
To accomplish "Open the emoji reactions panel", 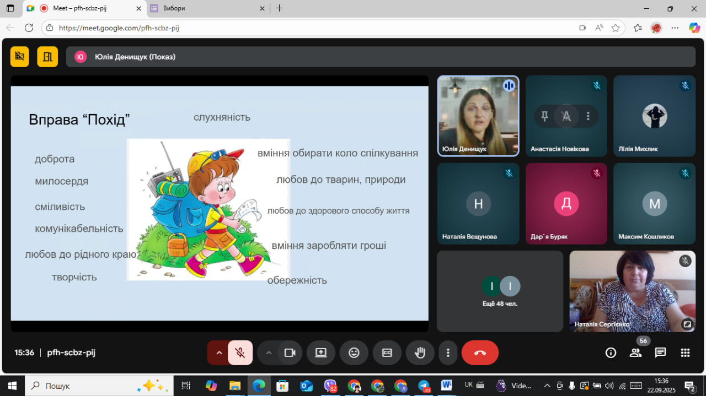I will click(354, 353).
